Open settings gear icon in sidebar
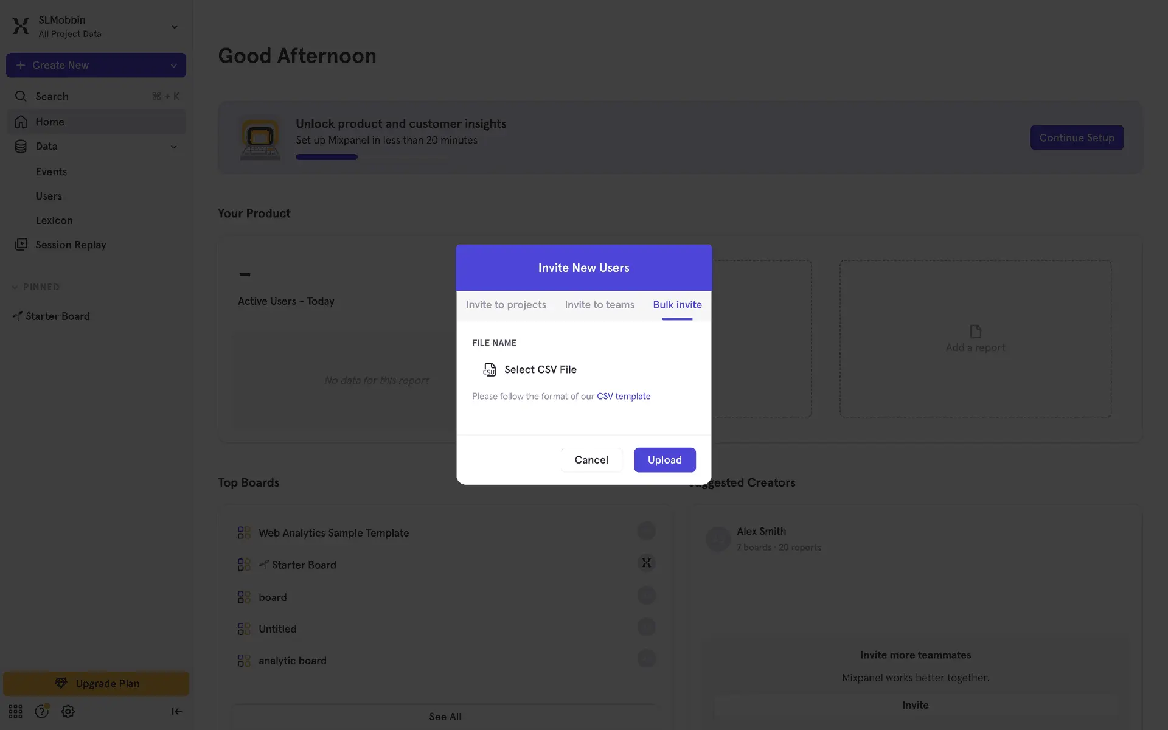Screen dimensions: 1168x730 (68, 711)
